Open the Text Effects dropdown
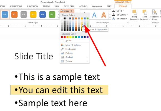The image size is (161, 111). coord(120,19)
